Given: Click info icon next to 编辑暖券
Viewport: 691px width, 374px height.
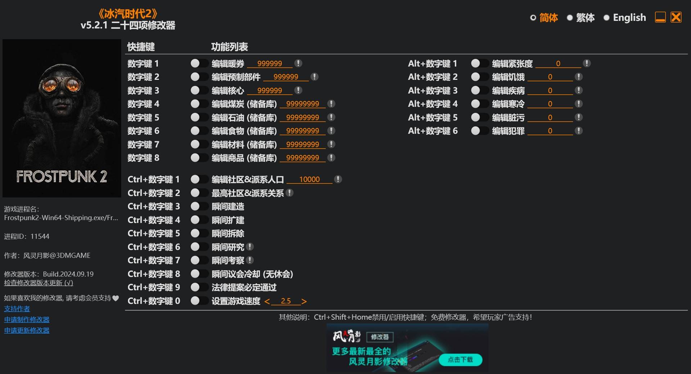Looking at the screenshot, I should pyautogui.click(x=298, y=63).
